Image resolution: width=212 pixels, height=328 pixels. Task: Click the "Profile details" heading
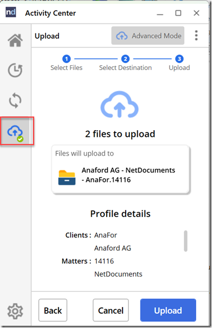[120, 214]
